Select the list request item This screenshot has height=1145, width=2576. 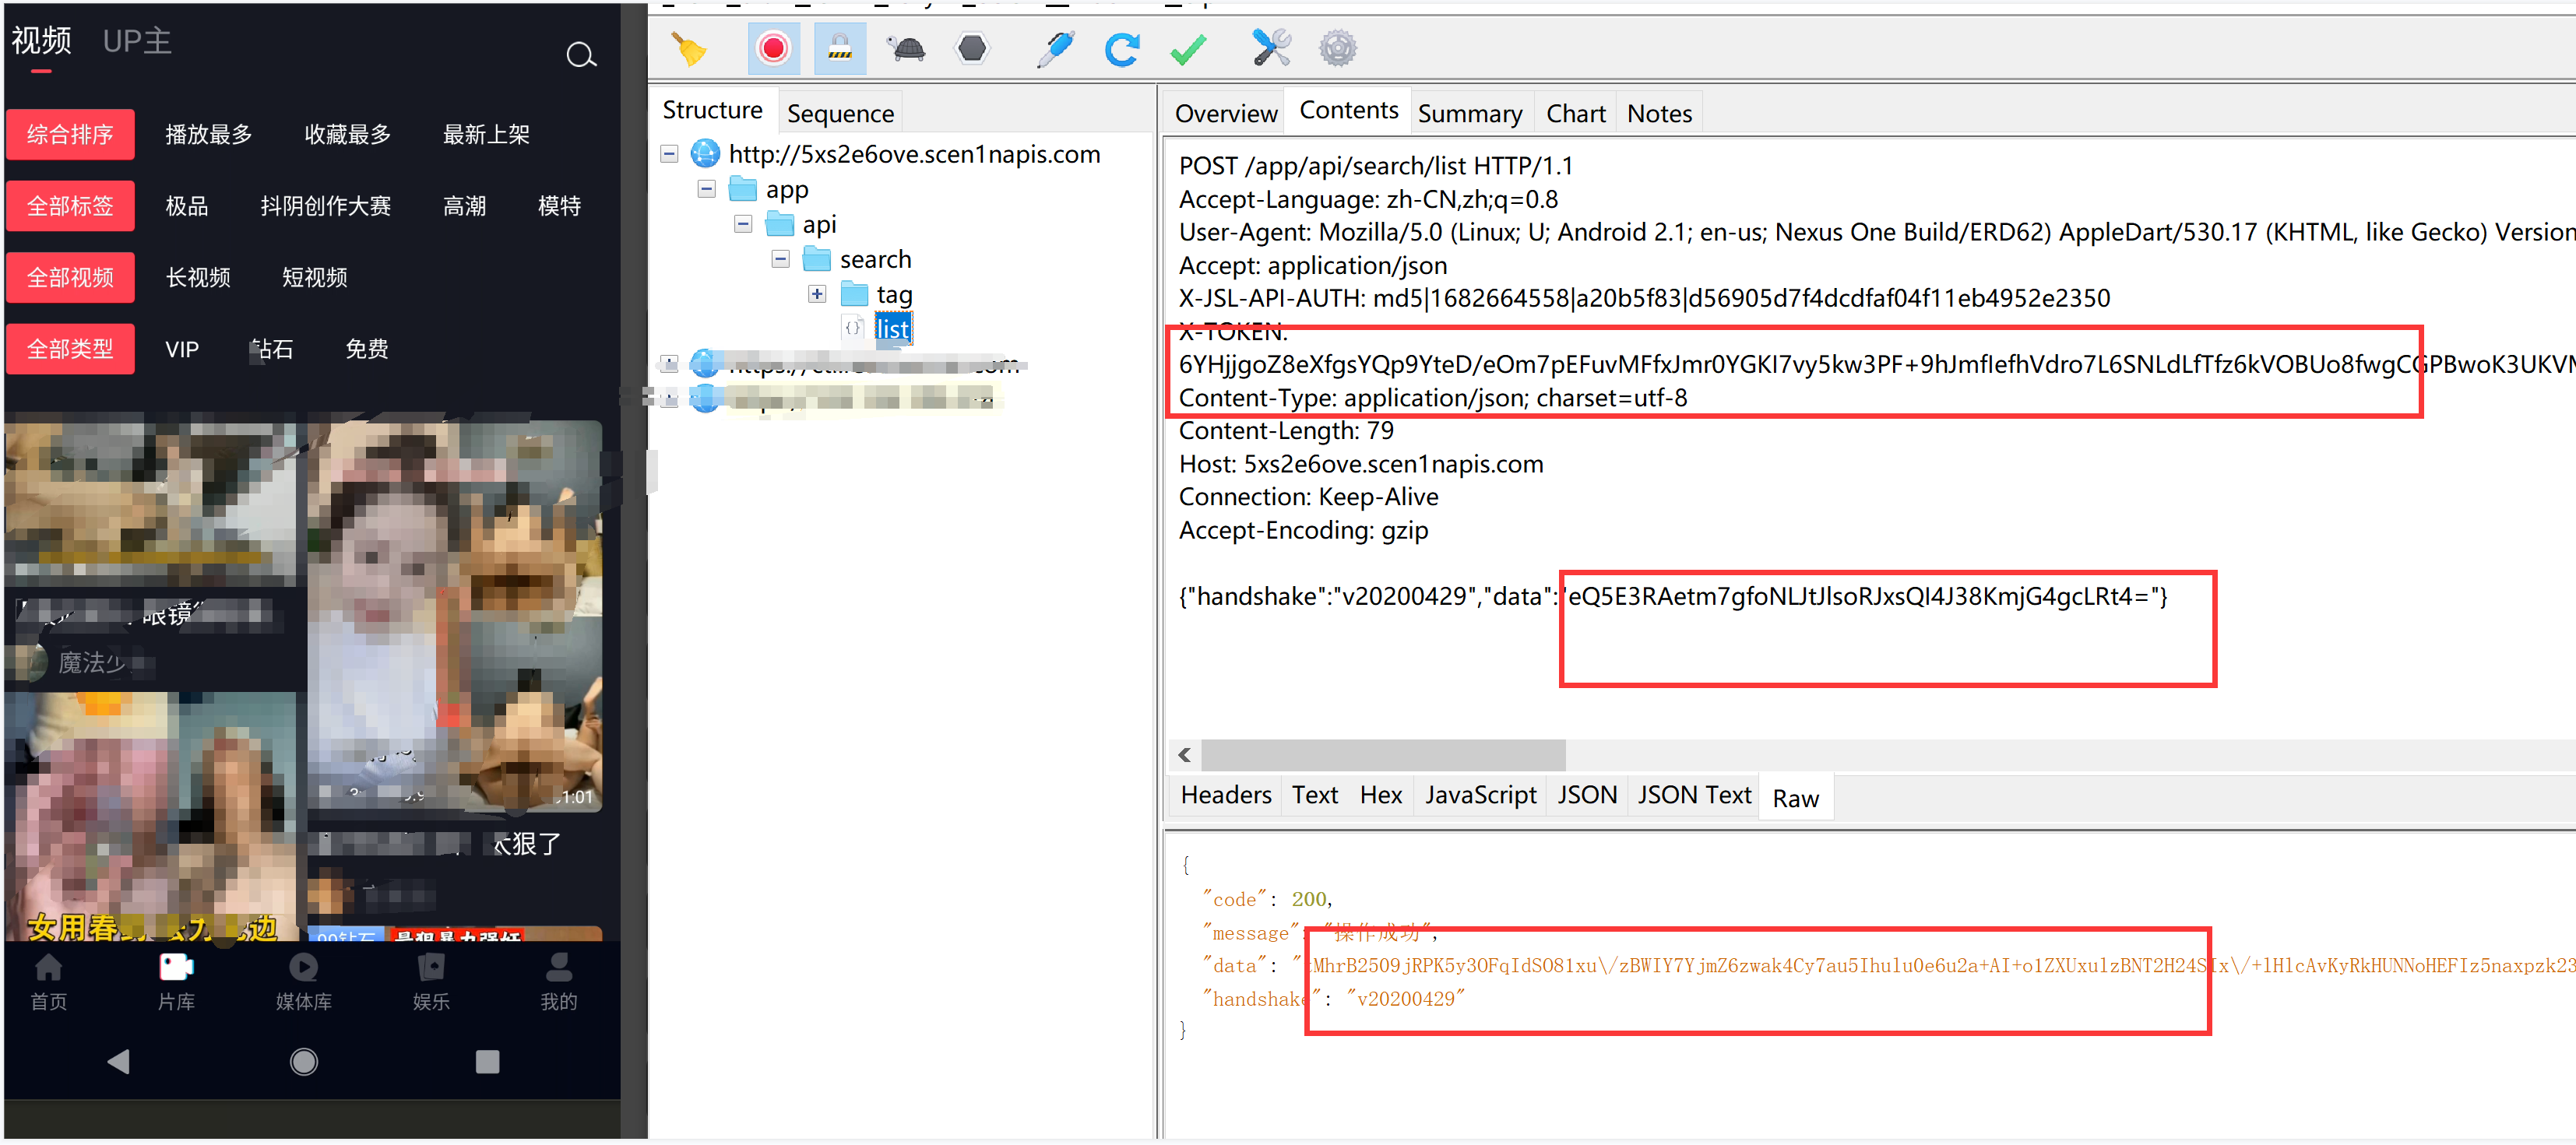click(x=892, y=329)
